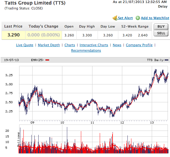This screenshot has width=170, height=157.
Task: Go to Market Depth
Action: click(x=49, y=45)
